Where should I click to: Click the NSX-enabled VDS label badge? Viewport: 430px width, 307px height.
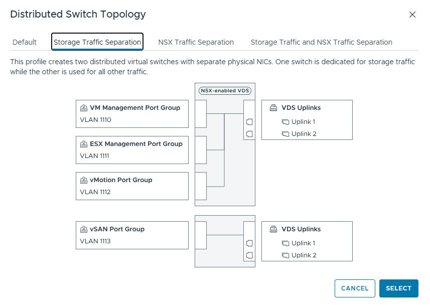point(225,91)
